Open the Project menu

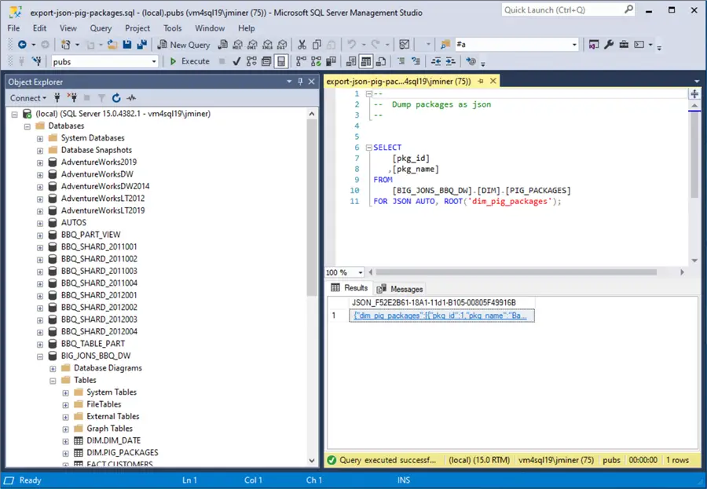(x=137, y=28)
